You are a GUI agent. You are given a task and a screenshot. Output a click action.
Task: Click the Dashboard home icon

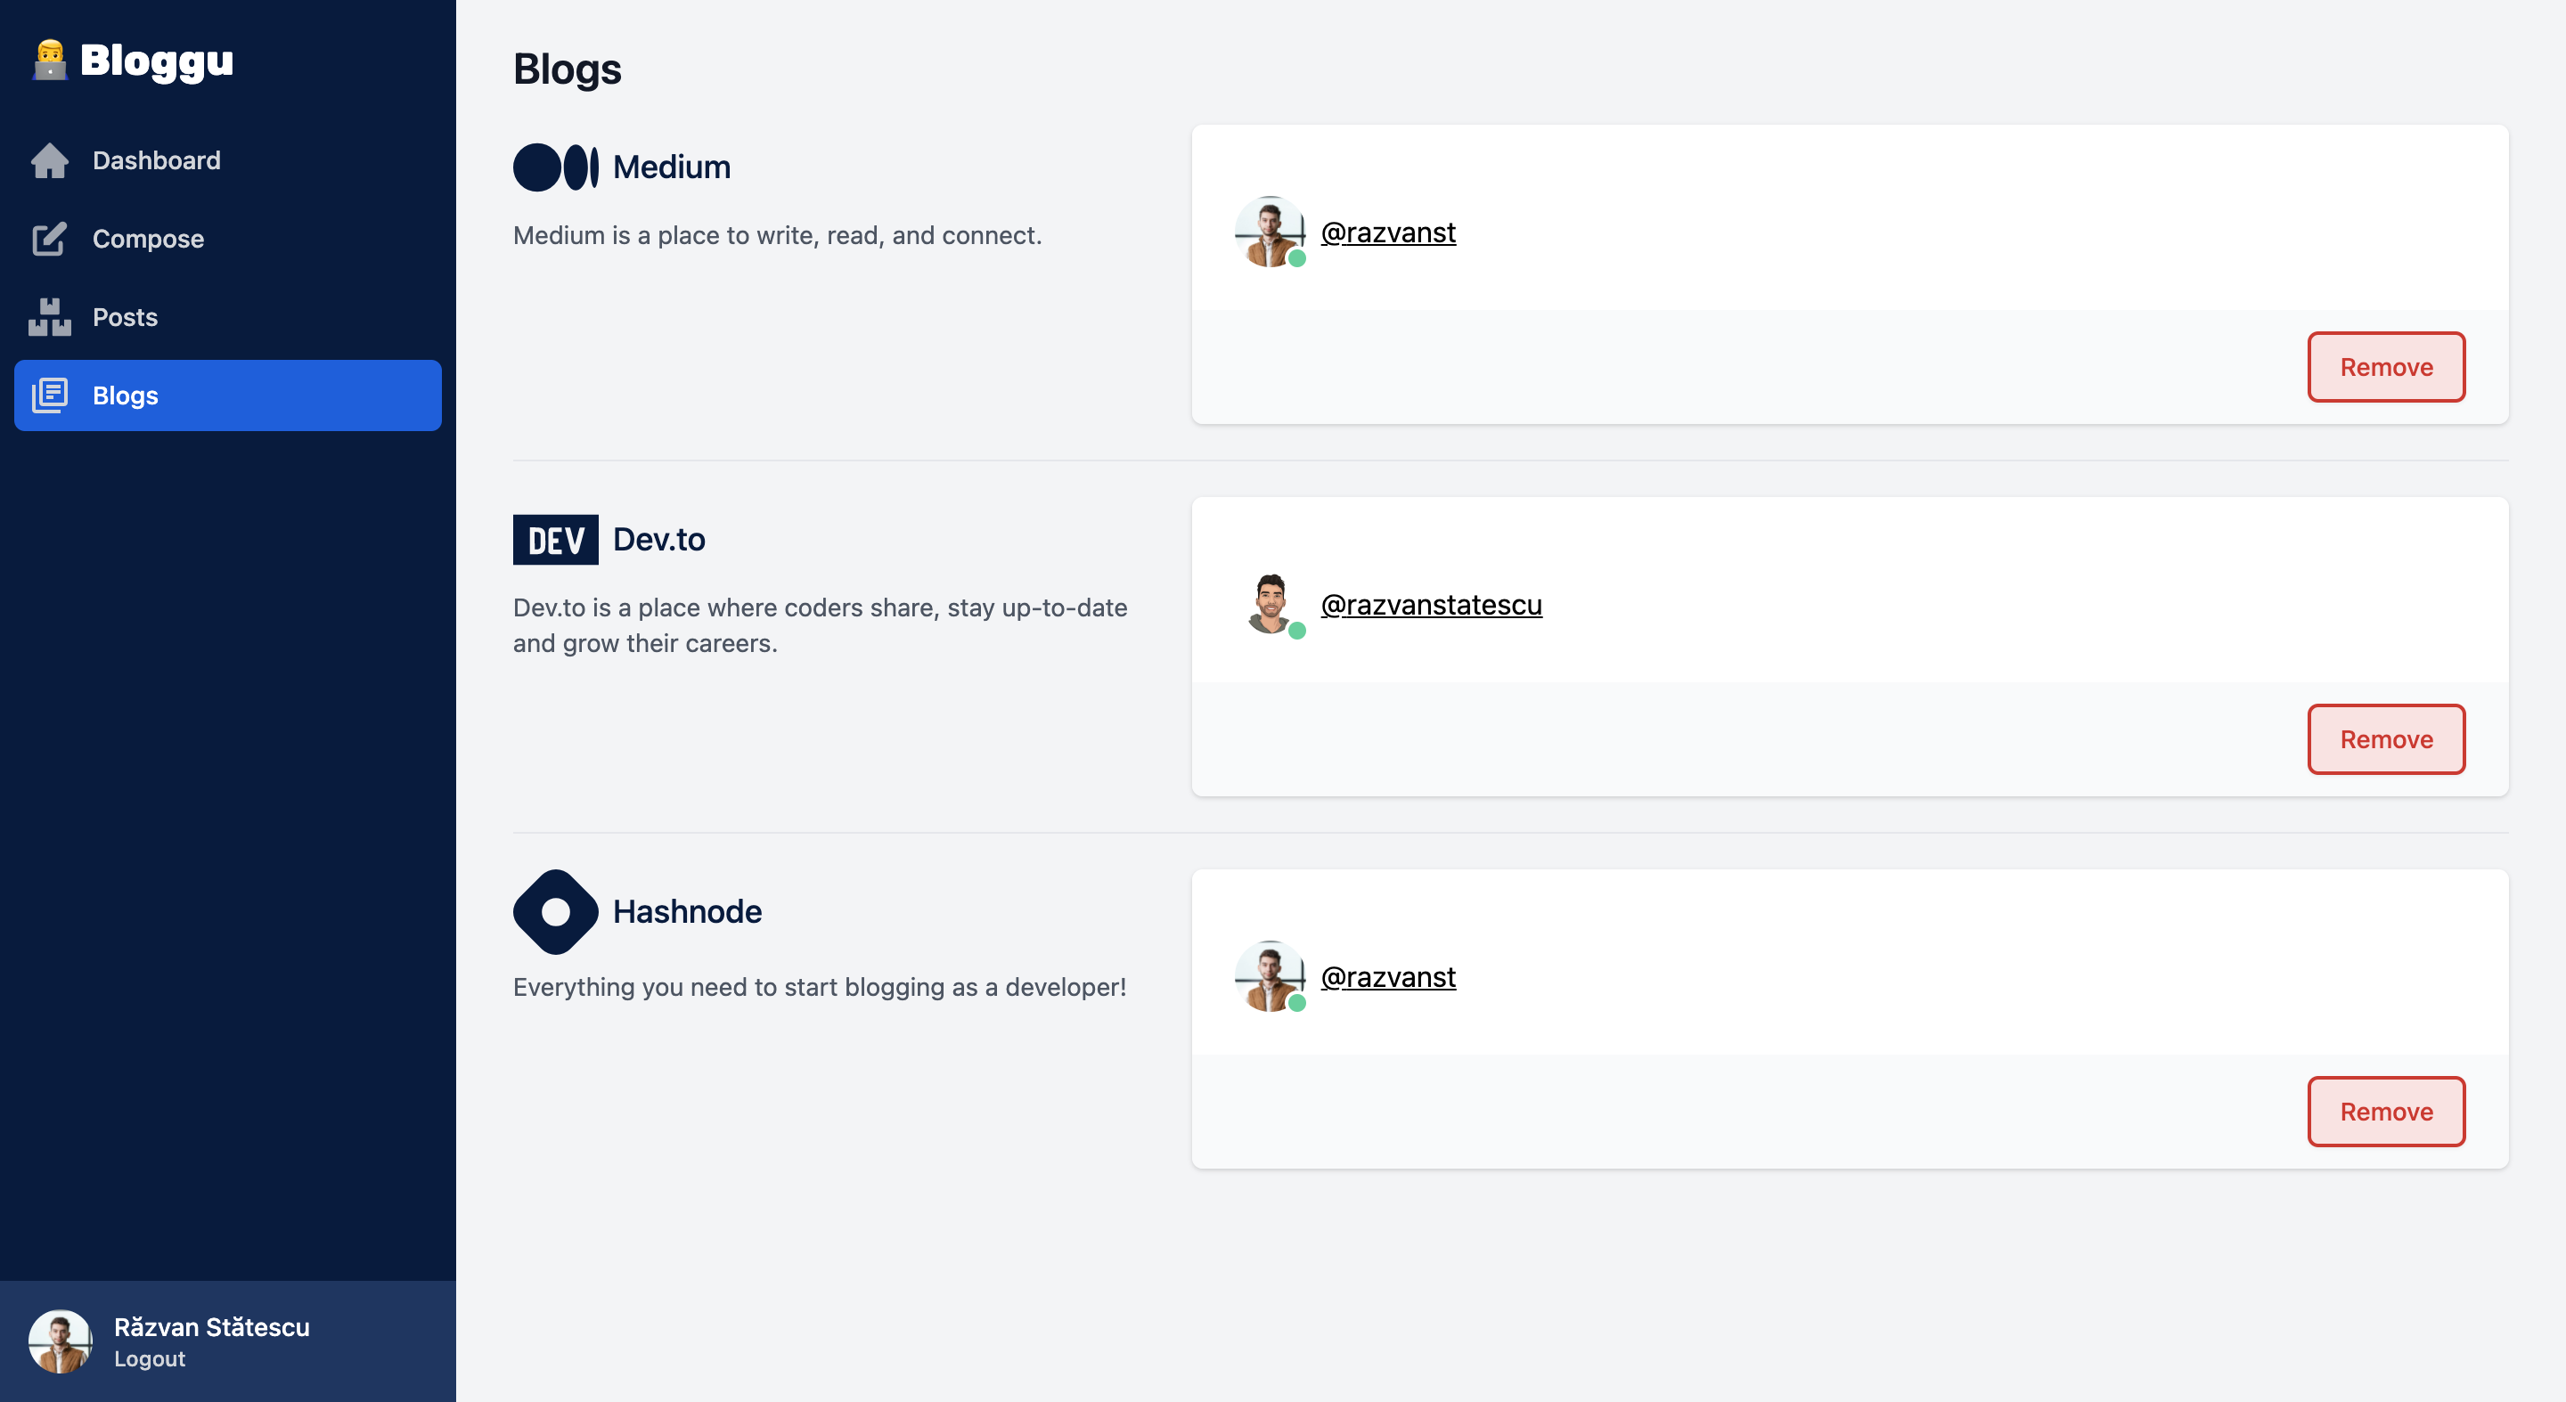point(50,160)
